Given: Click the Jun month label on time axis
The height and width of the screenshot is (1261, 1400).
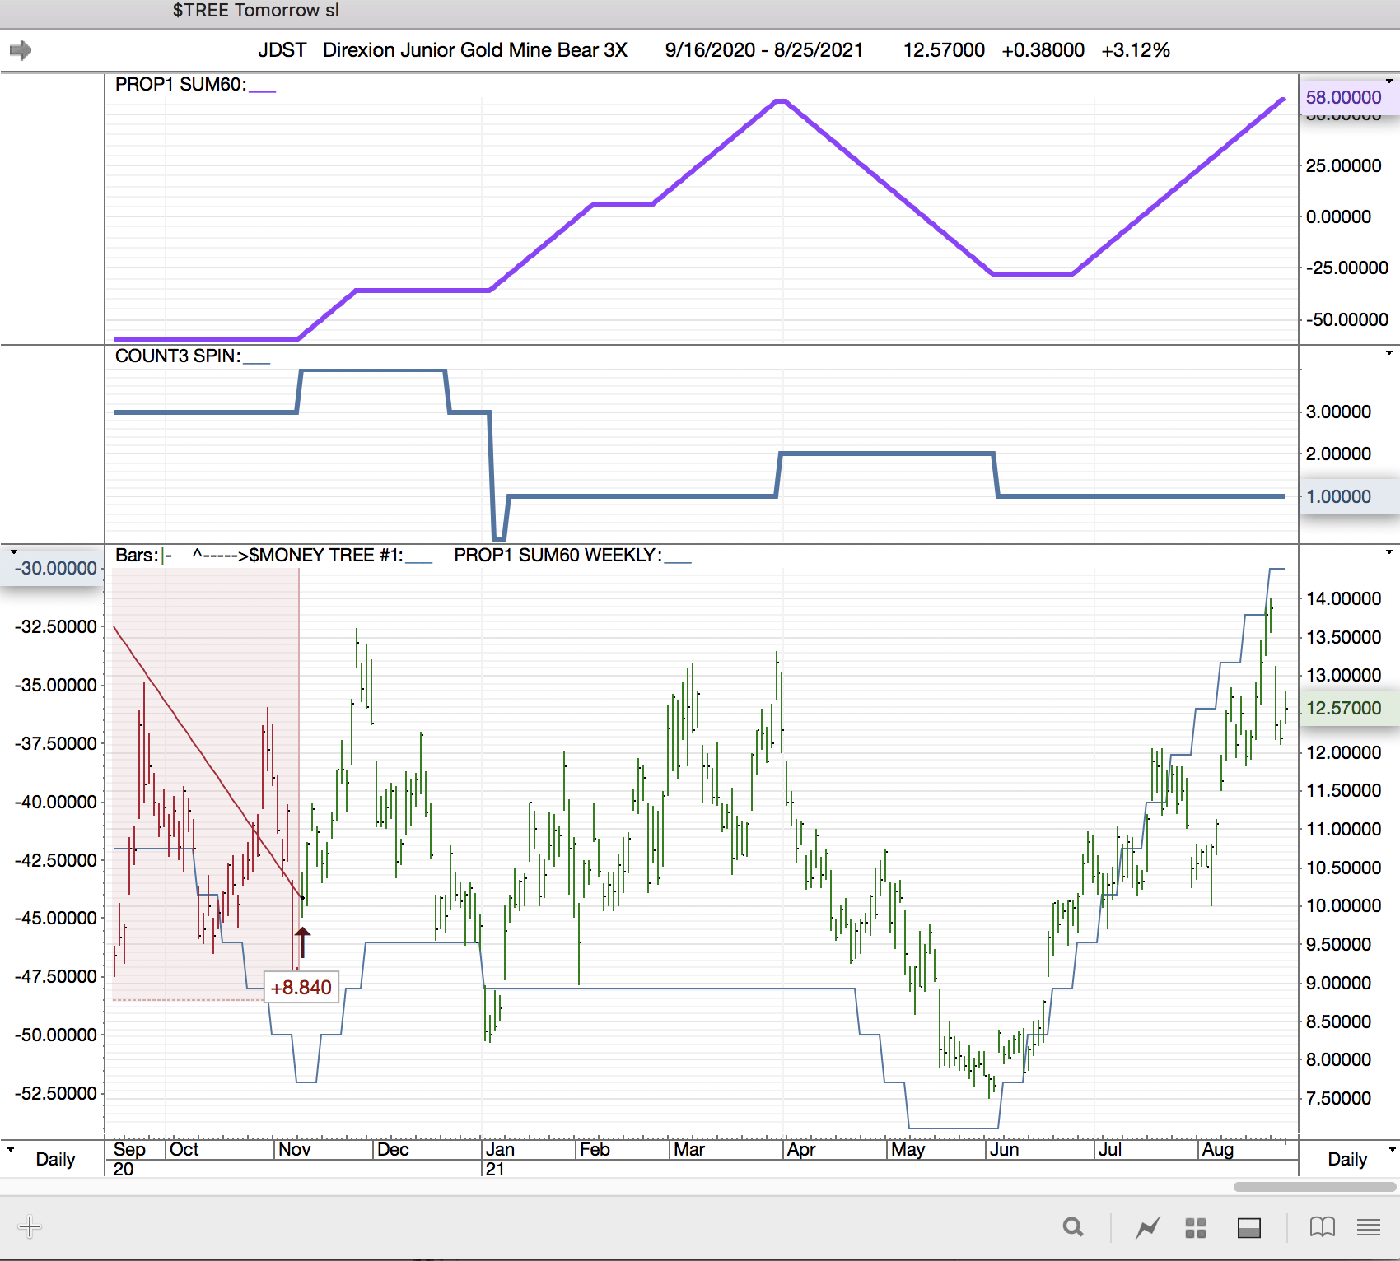Looking at the screenshot, I should [1004, 1150].
